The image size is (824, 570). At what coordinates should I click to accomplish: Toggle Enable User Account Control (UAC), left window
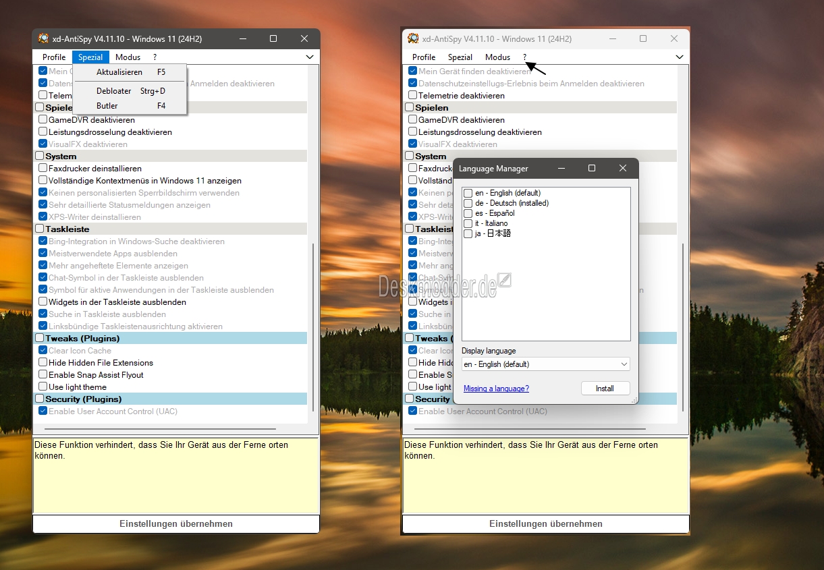[x=43, y=411]
